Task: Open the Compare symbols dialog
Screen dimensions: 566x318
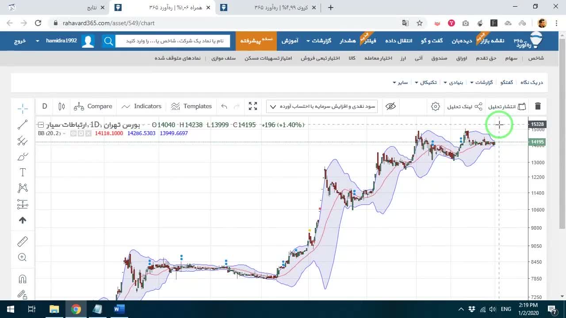Action: (x=93, y=106)
